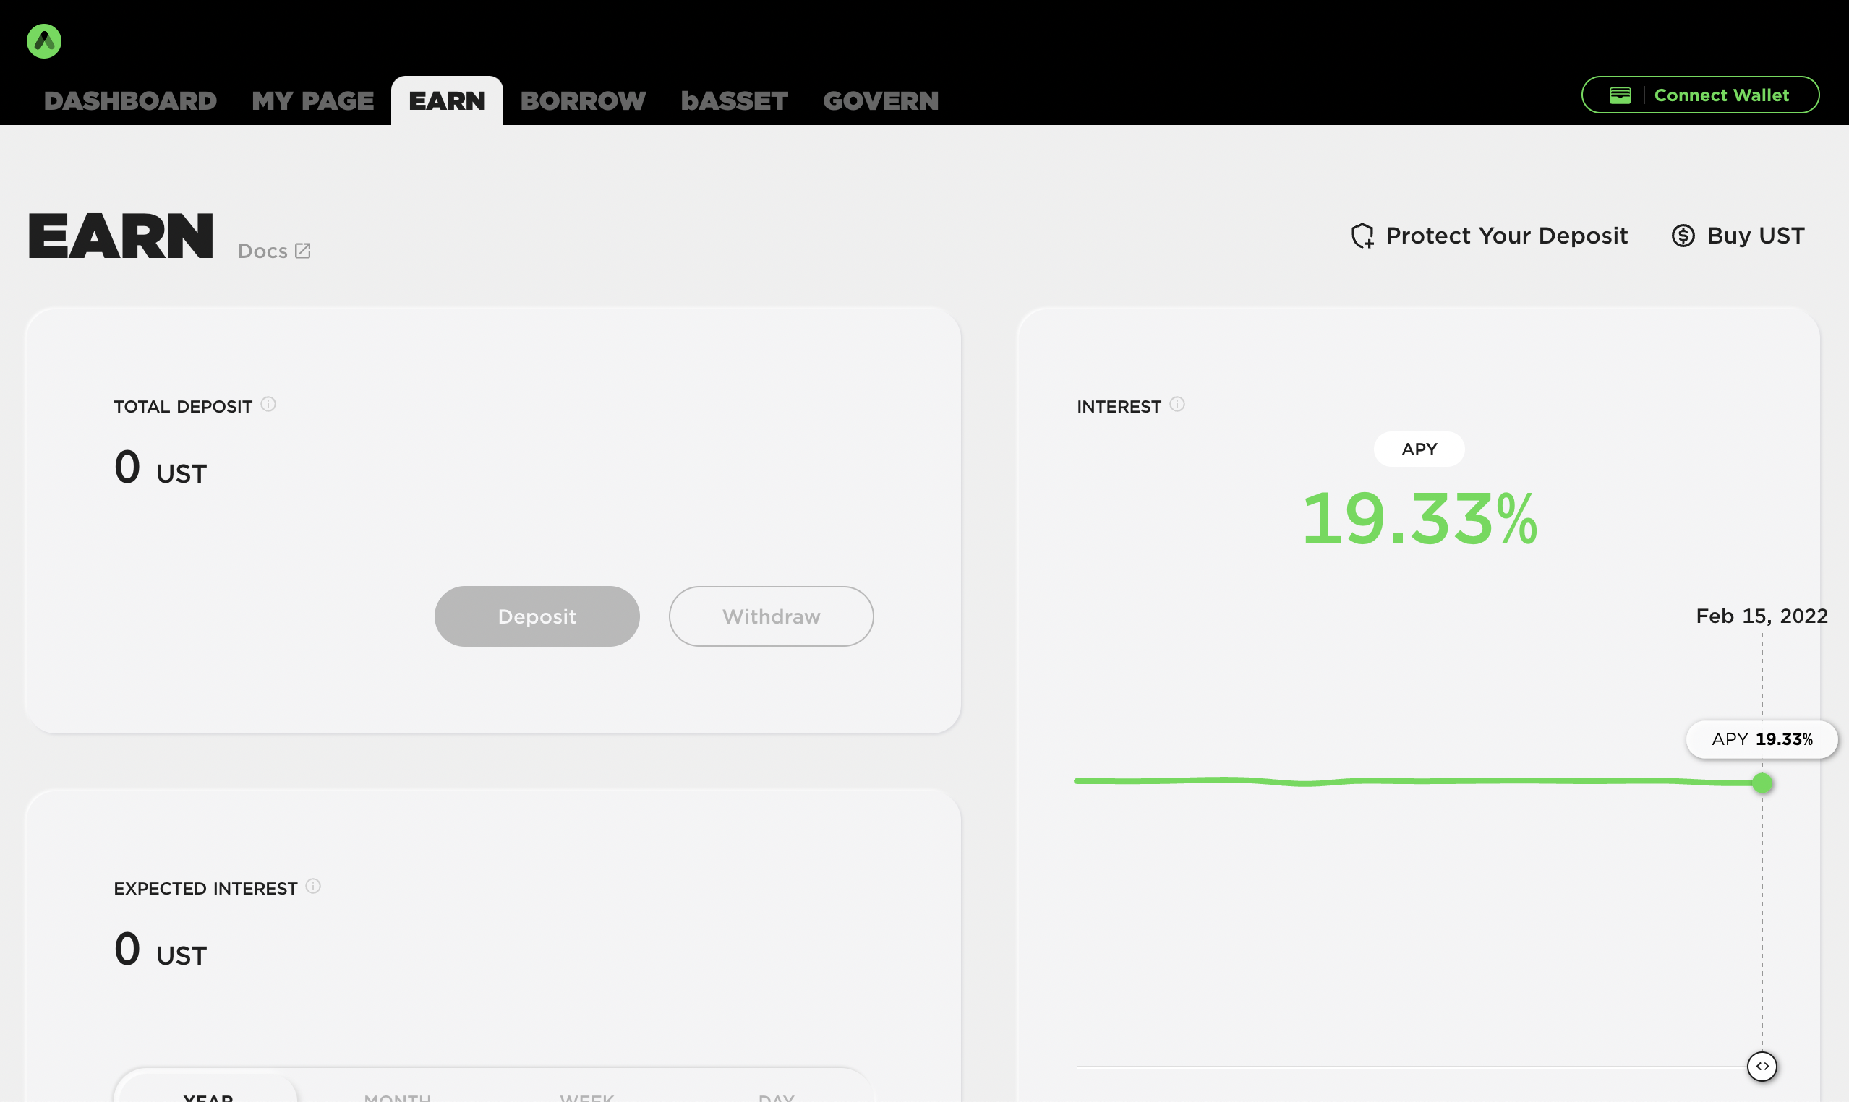
Task: Switch to the BORROW tab
Action: point(582,101)
